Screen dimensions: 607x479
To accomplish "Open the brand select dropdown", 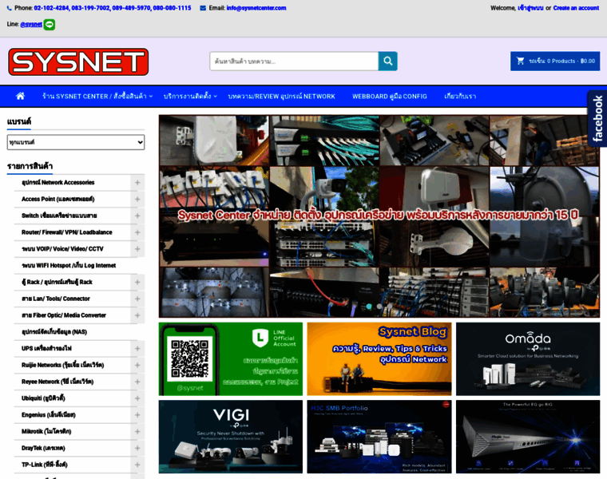I will (76, 142).
